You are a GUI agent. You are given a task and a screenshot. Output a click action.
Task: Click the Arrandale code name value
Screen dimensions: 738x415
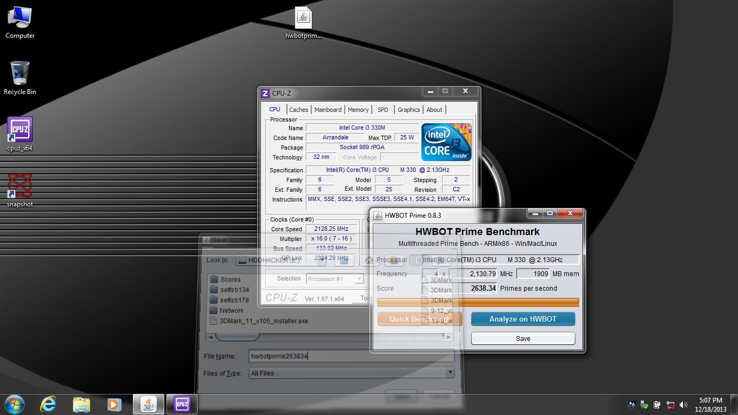click(x=335, y=137)
